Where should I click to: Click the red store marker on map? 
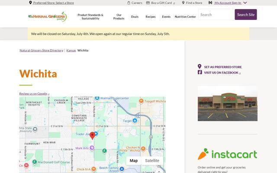pyautogui.click(x=92, y=136)
